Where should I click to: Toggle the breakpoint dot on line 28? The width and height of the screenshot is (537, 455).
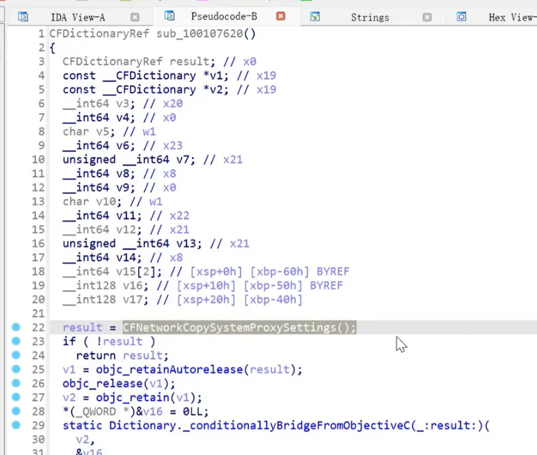pos(16,411)
